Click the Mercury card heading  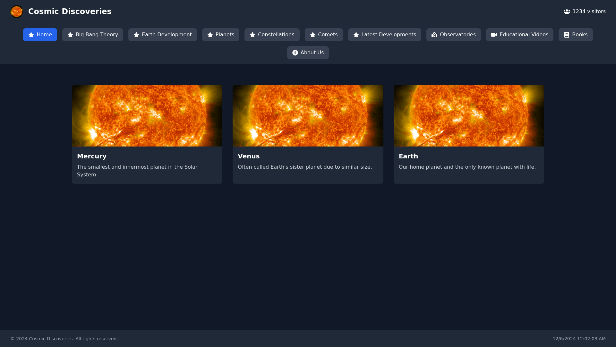[x=92, y=156]
